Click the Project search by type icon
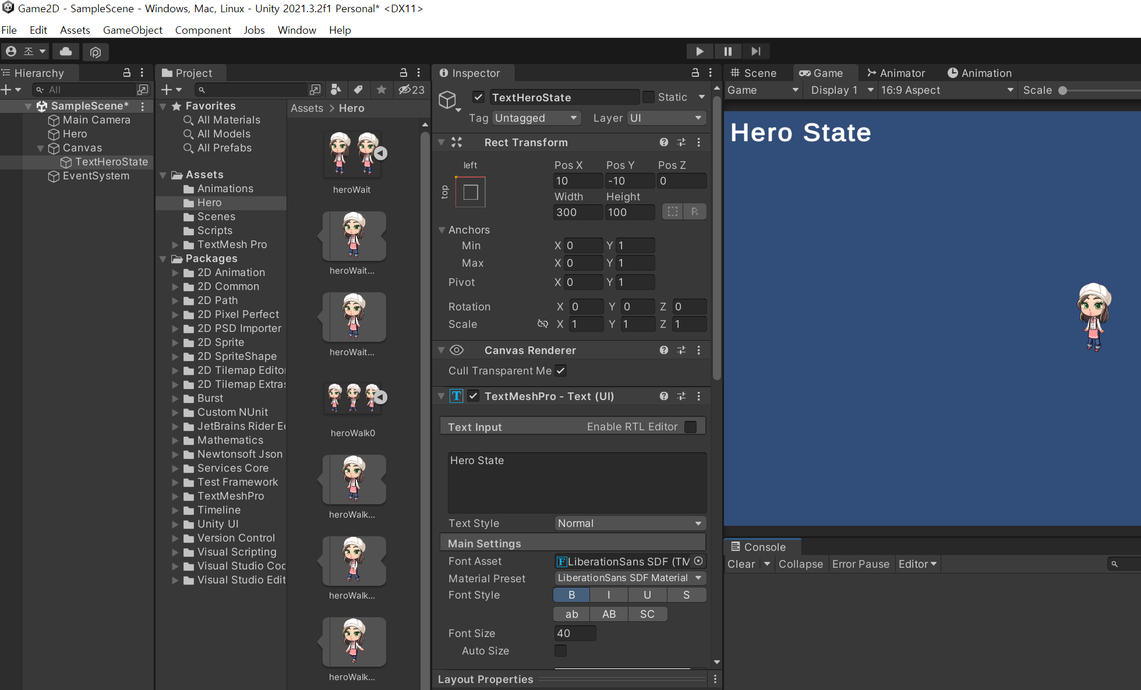This screenshot has width=1141, height=690. [x=336, y=90]
